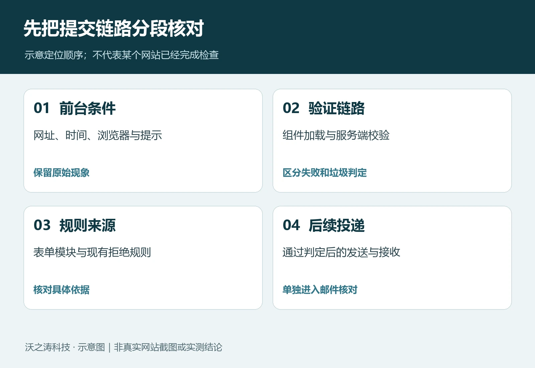Click the number 04
Image resolution: width=535 pixels, height=368 pixels.
[292, 225]
